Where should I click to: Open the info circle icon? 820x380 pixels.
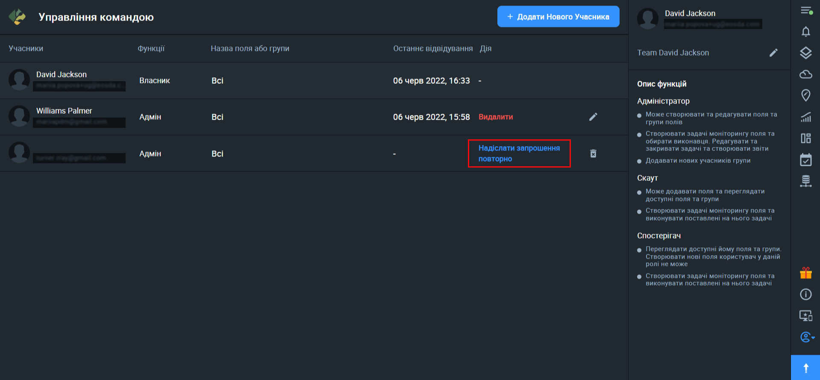coord(805,294)
